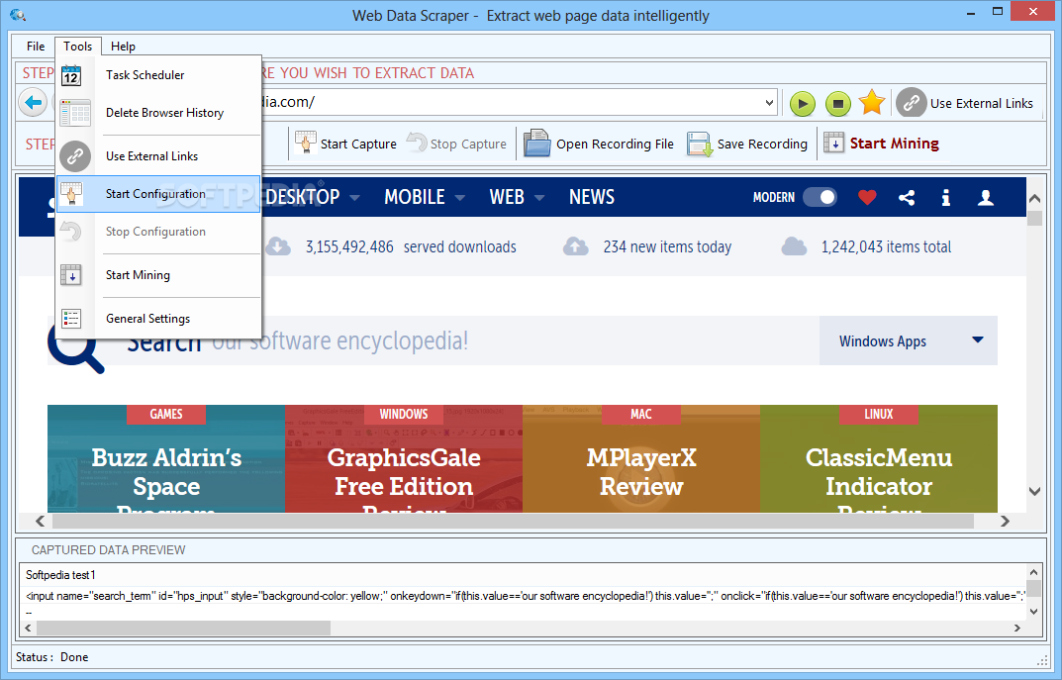Click Save Recording toolbar button
The height and width of the screenshot is (680, 1062).
coord(747,144)
